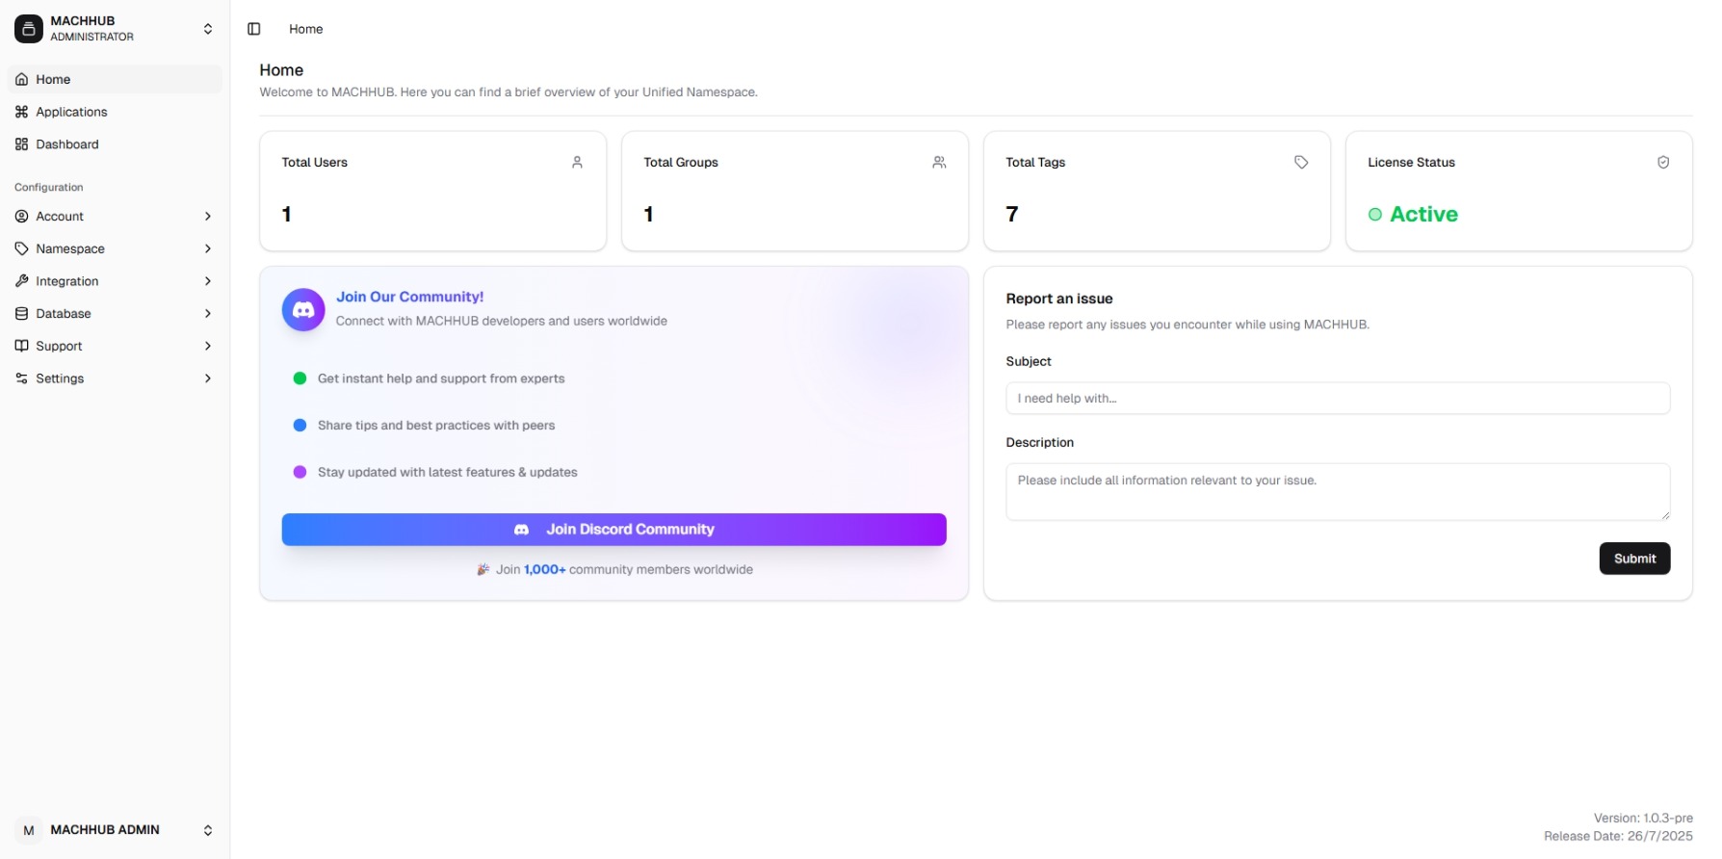The image size is (1722, 859).
Task: Click 'Stay updated with latest features' text
Action: (x=448, y=472)
